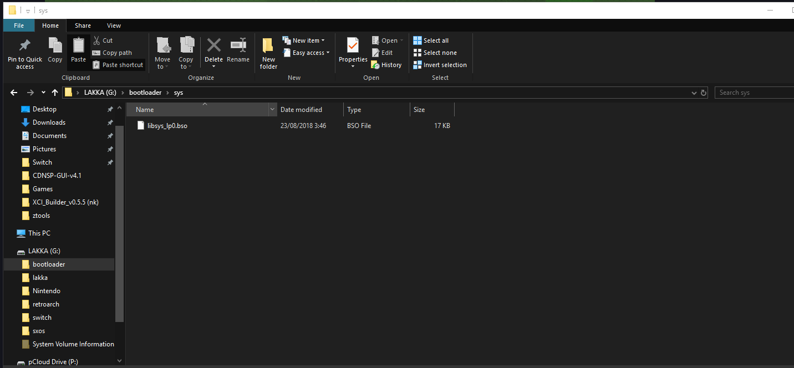Click the Delete X icon
The height and width of the screenshot is (368, 794).
tap(214, 45)
